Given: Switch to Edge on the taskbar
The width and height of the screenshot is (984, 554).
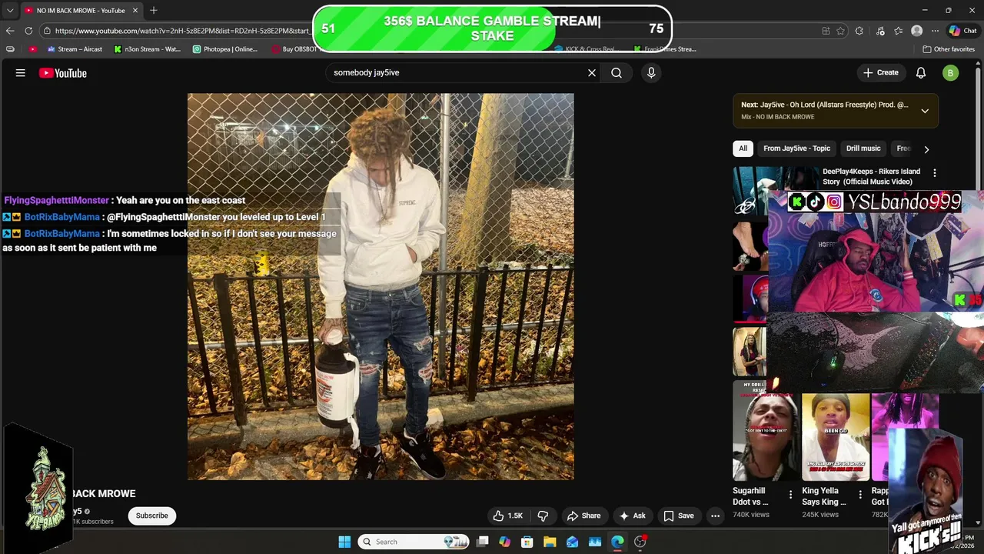Looking at the screenshot, I should tap(617, 542).
